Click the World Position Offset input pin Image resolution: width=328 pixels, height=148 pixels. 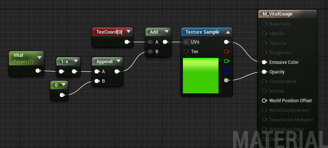[x=265, y=100]
